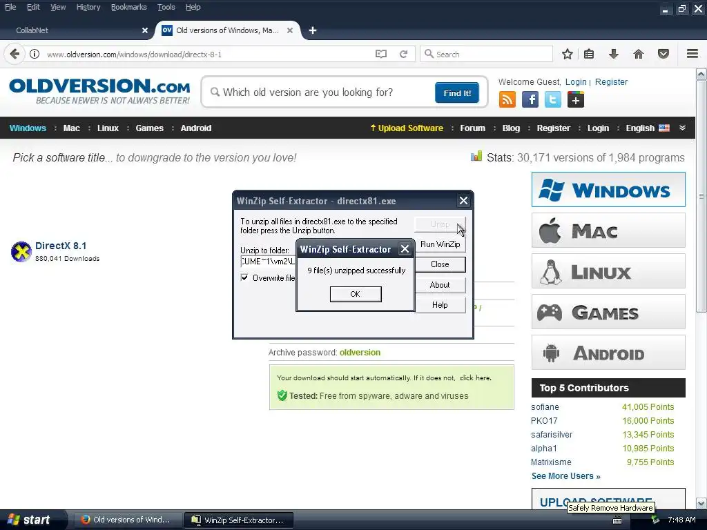The image size is (707, 530).
Task: Show bookmarks list icon
Action: [x=589, y=54]
